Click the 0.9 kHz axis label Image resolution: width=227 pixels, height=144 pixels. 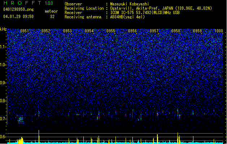click(x=3, y=83)
